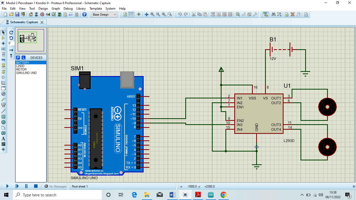Click the rotation angle field

11,43
